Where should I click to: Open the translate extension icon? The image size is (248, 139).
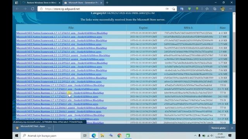pyautogui.click(x=182, y=9)
